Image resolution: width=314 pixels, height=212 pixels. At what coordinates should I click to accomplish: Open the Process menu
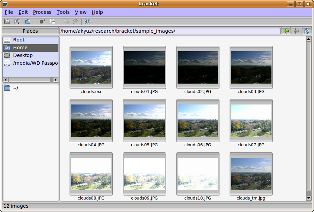click(x=42, y=12)
